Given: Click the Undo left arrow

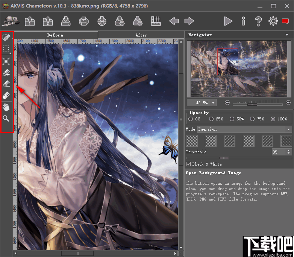Looking at the screenshot, I should tap(174, 21).
